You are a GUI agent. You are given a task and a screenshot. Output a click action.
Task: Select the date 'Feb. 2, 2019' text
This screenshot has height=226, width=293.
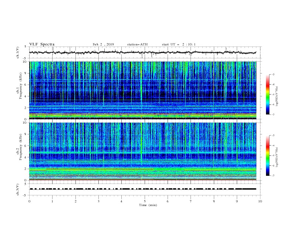[103, 44]
